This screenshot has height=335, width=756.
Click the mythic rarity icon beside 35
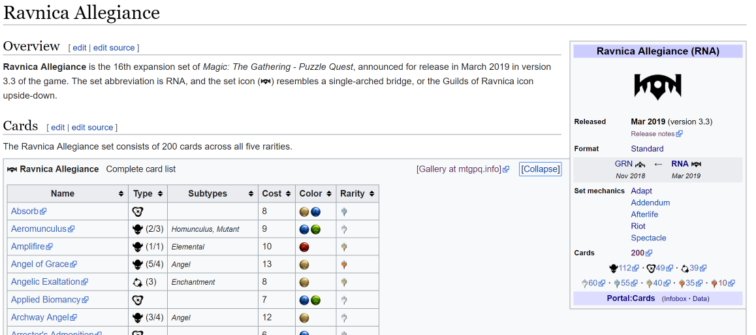point(682,283)
